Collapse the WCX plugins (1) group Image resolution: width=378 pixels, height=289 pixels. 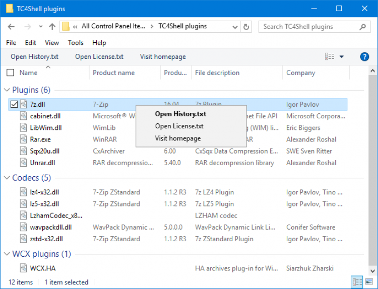7,254
